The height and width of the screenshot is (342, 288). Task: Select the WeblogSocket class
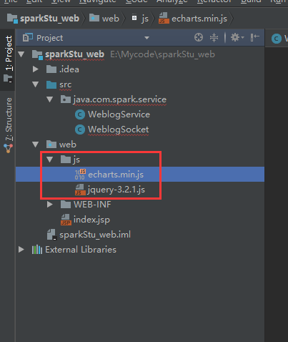[x=119, y=130]
